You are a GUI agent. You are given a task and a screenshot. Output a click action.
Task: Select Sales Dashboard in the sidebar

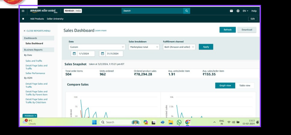click(34, 43)
